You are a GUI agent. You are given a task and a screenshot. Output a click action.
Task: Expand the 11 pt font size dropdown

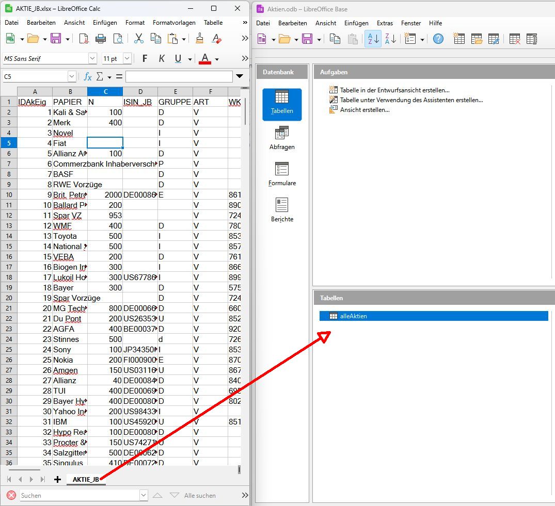(127, 59)
